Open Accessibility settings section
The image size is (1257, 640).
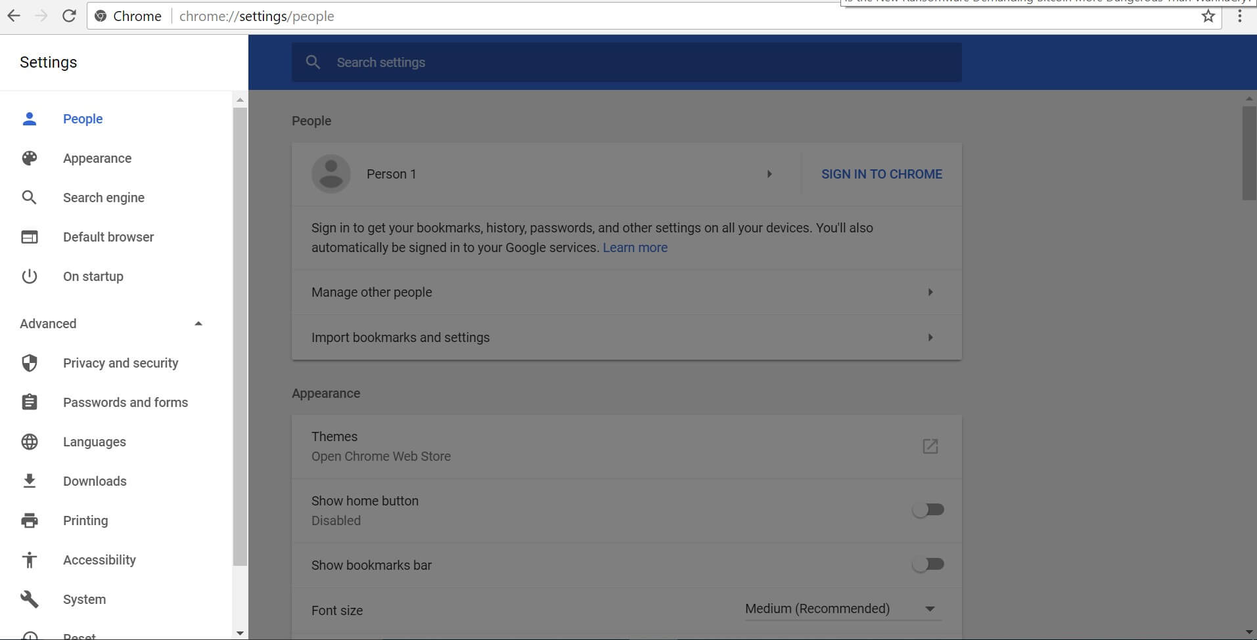click(99, 560)
